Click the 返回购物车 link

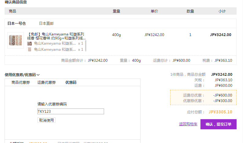click(188, 124)
